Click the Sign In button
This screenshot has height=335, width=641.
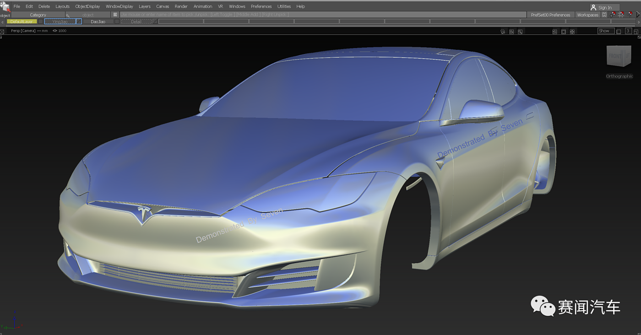click(604, 7)
